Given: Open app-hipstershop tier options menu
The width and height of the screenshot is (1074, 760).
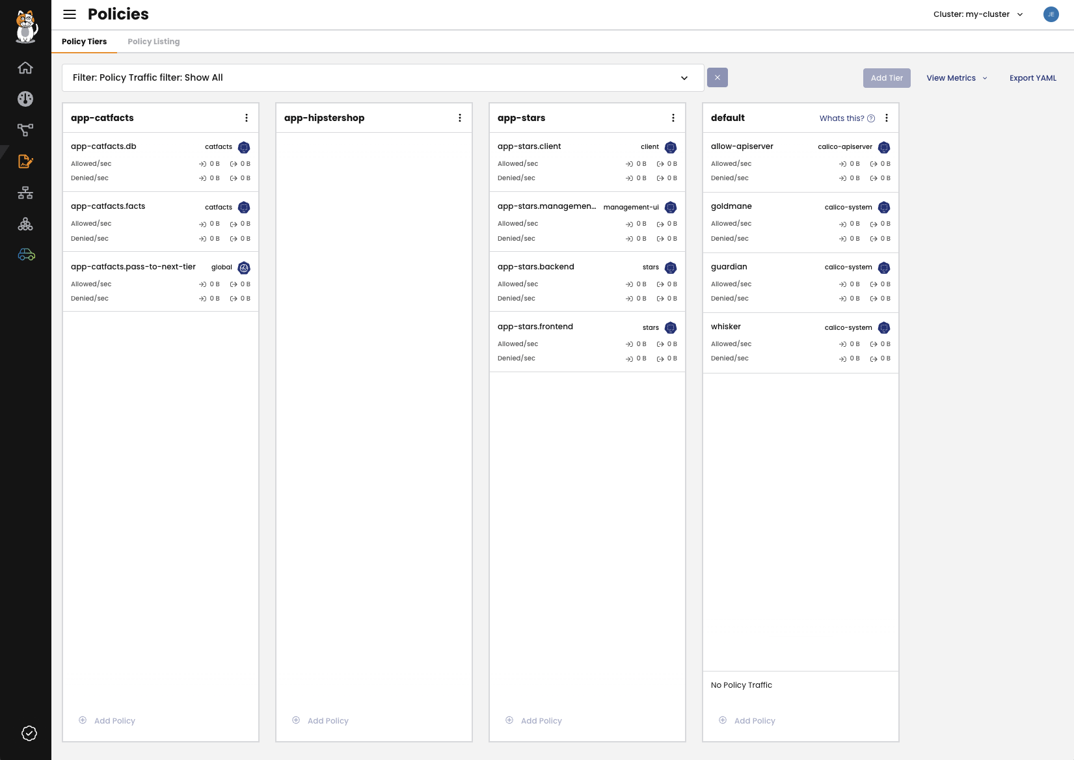Looking at the screenshot, I should pos(460,118).
